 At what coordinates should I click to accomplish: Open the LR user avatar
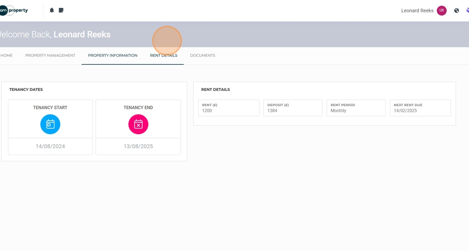441,10
